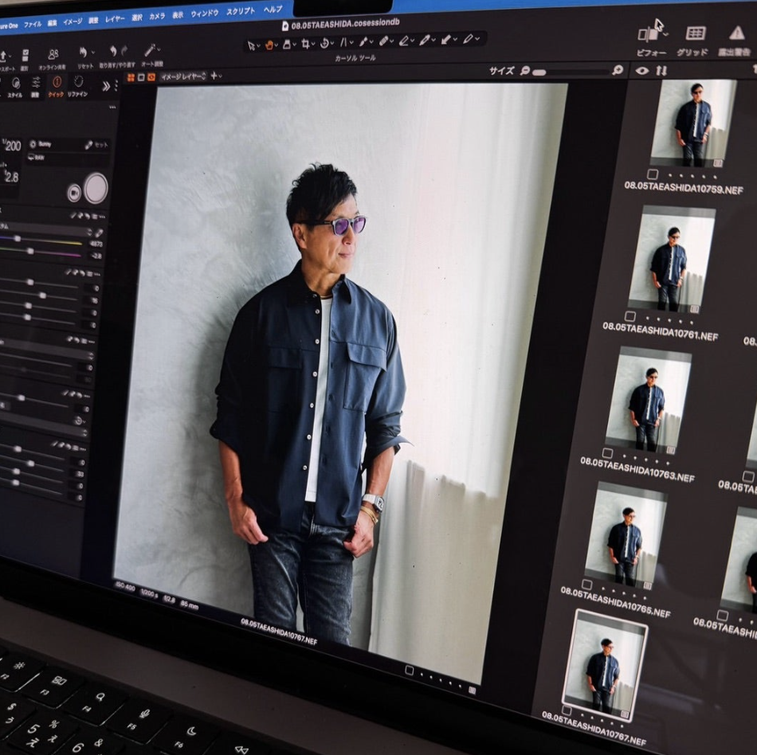Open the レイヤー menu
This screenshot has height=755, width=757.
115,19
